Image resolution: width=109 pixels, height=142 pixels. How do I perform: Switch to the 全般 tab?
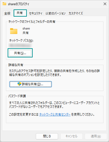pos(7,13)
